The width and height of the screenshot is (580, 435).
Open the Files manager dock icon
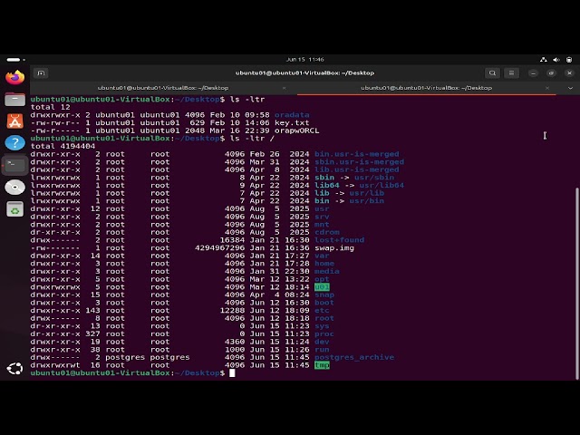tap(14, 99)
